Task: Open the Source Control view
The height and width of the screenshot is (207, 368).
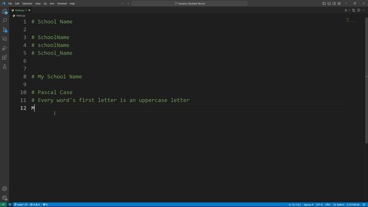Action: (x=5, y=30)
